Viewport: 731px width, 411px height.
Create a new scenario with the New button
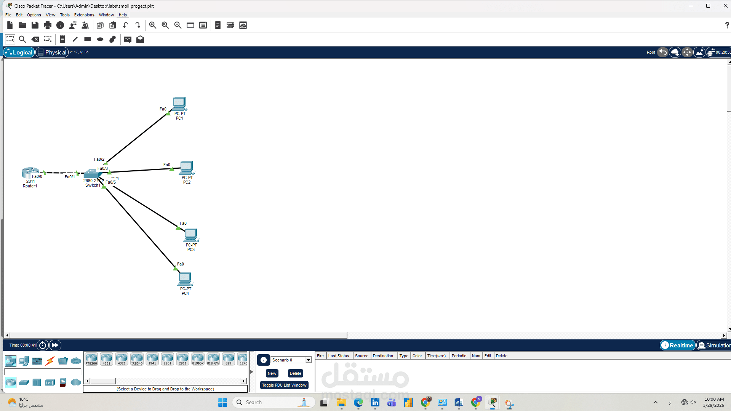pyautogui.click(x=272, y=373)
